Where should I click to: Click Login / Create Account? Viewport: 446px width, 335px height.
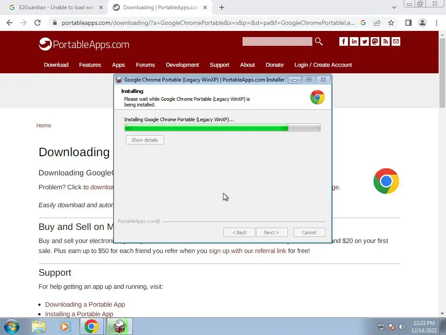[x=323, y=65]
